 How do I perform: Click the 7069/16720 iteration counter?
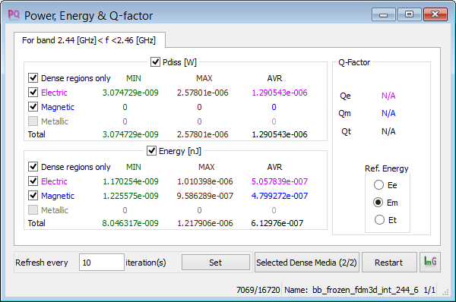[258, 290]
